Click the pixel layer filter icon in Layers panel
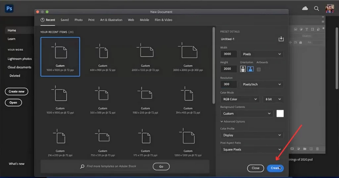This screenshot has width=339, height=178. pyautogui.click(x=296, y=29)
